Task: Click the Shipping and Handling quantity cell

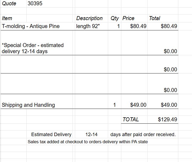Action: pyautogui.click(x=114, y=105)
